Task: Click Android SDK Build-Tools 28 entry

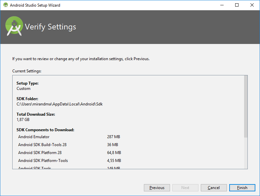Action: pyautogui.click(x=42, y=145)
